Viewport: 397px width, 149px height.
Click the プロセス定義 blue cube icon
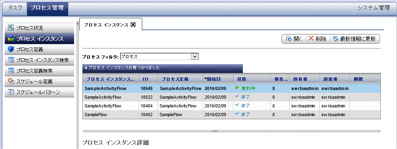tap(11, 50)
